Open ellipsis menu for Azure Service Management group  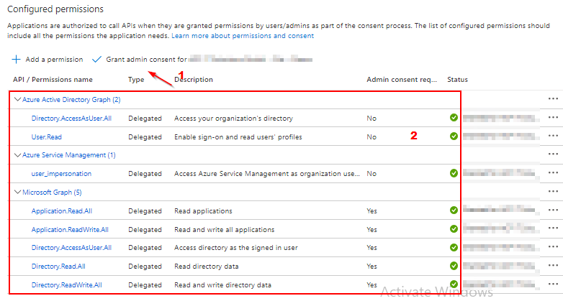(x=553, y=154)
